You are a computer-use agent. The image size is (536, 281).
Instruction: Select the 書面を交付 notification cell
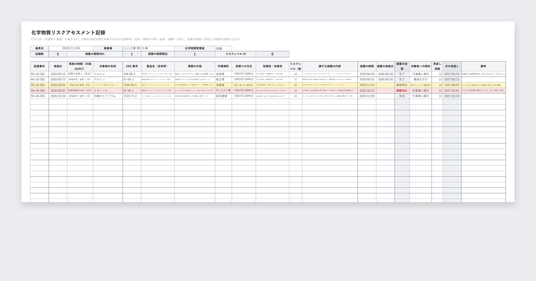[x=420, y=79]
